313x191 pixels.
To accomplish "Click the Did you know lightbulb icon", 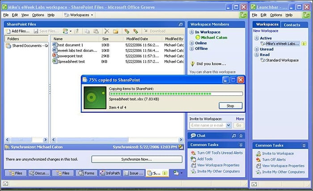I will (x=192, y=64).
